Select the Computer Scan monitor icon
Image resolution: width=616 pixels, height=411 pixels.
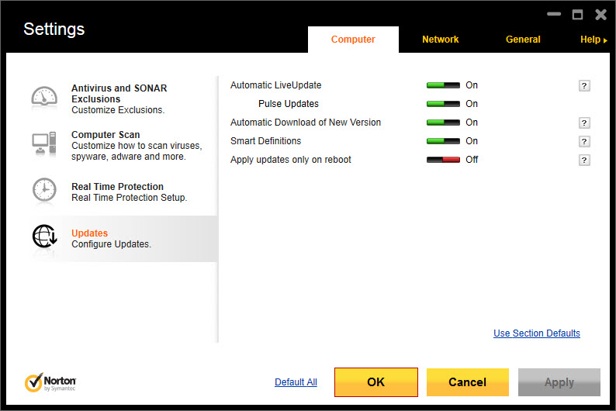click(x=44, y=143)
